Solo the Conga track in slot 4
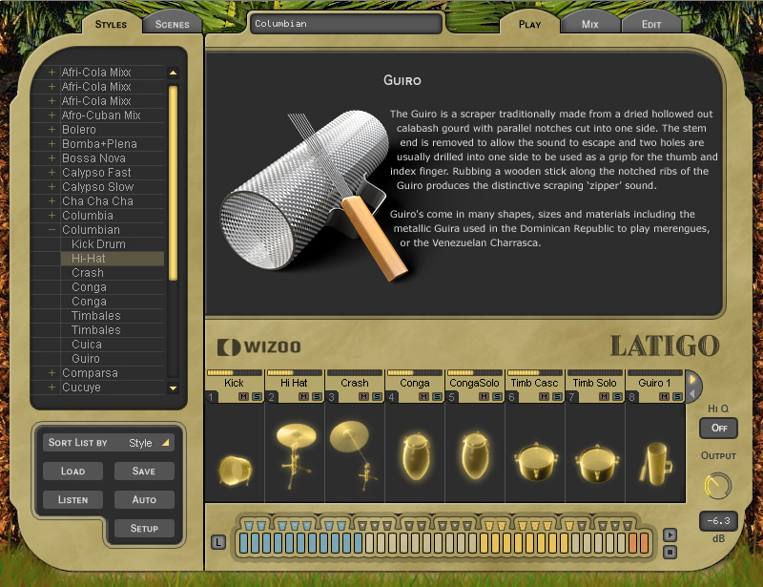The height and width of the screenshot is (587, 763). [437, 396]
